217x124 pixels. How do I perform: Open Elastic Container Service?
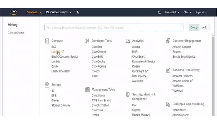(x=65, y=57)
